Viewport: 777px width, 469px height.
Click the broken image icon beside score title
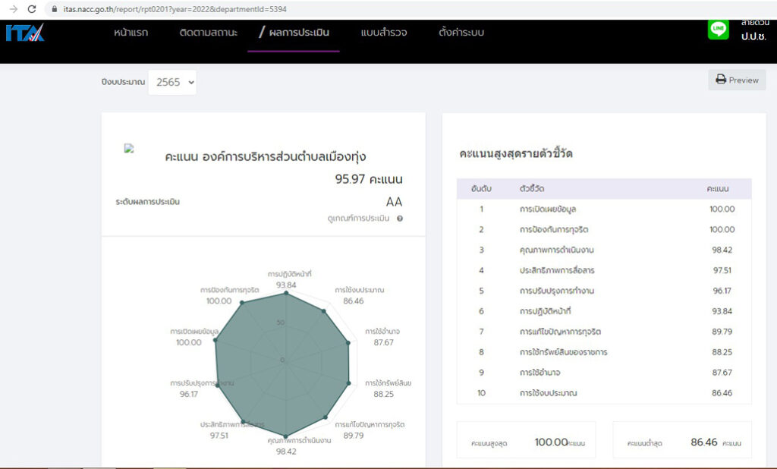(129, 150)
